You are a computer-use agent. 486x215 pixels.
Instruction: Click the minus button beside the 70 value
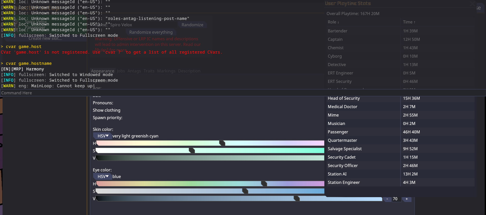[x=387, y=199]
